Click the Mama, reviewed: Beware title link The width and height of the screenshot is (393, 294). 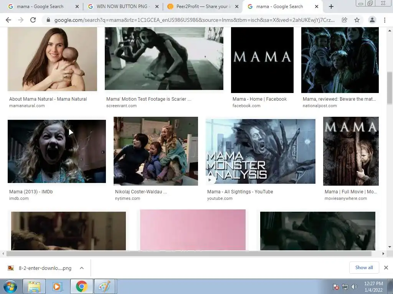[339, 99]
